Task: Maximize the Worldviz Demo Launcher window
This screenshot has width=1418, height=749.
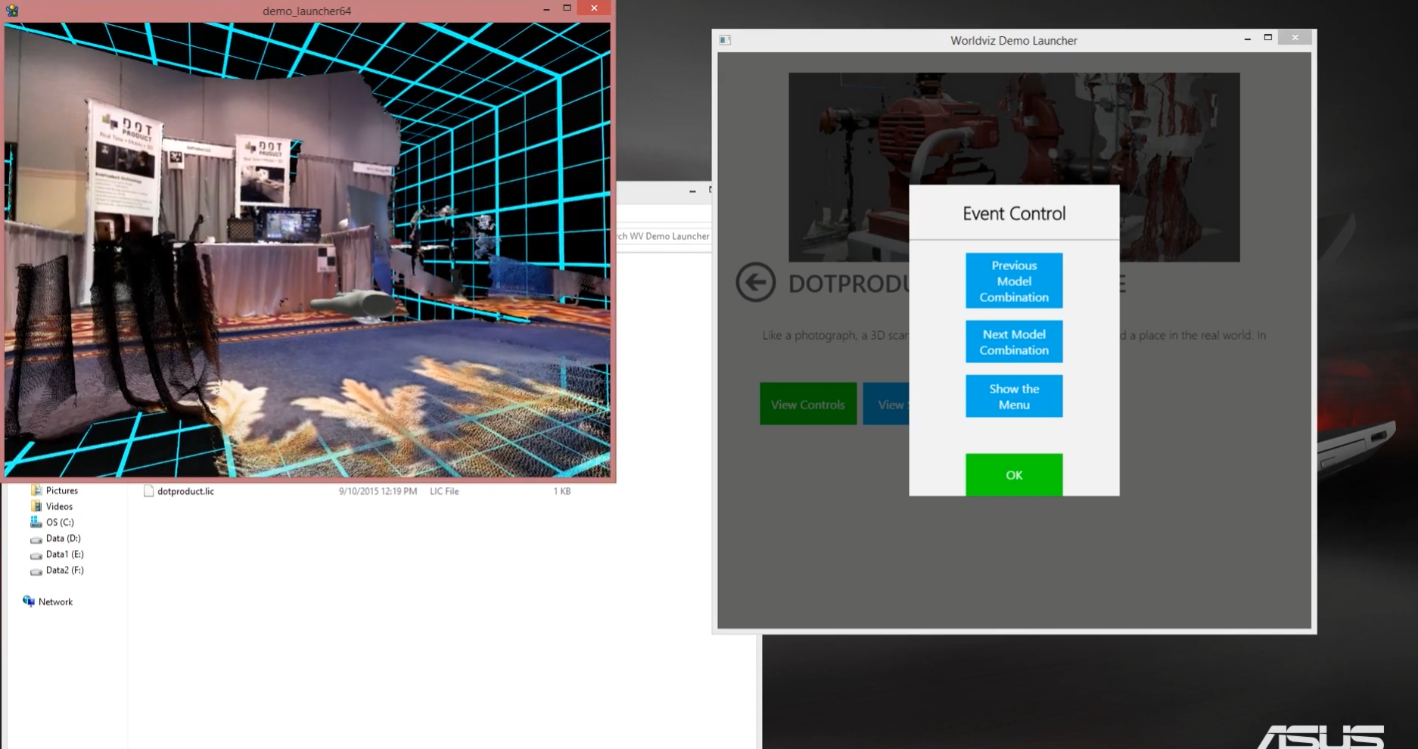Action: click(1268, 38)
